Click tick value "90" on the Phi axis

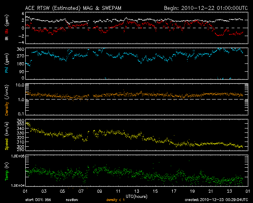[22, 72]
